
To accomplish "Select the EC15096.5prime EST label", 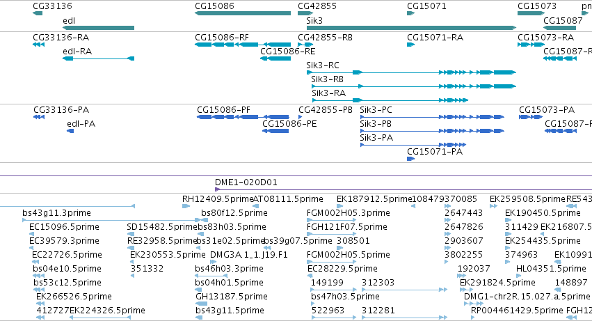I will pyautogui.click(x=64, y=227).
